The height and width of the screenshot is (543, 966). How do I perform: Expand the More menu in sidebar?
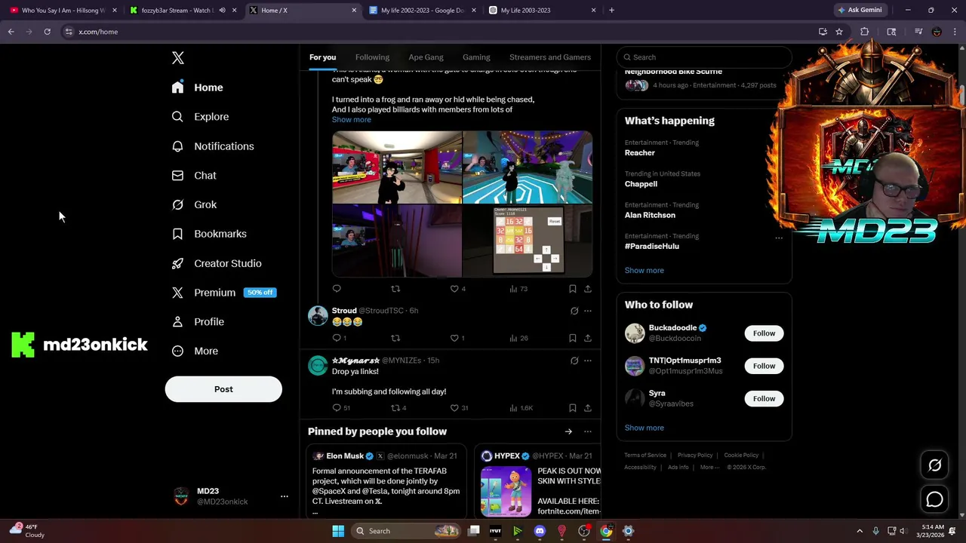click(195, 351)
